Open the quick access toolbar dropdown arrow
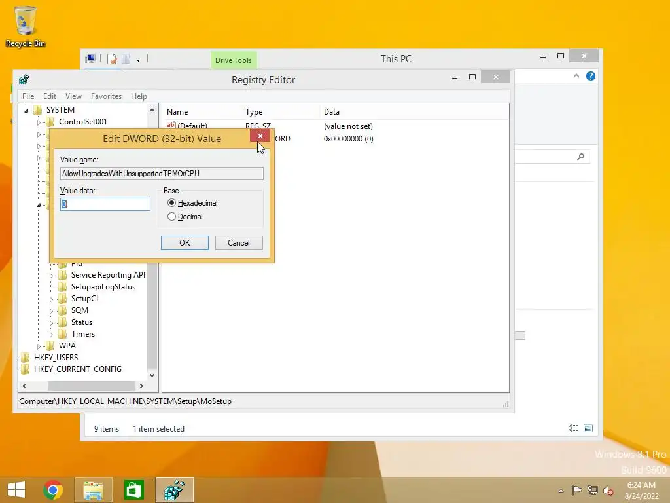 click(139, 60)
